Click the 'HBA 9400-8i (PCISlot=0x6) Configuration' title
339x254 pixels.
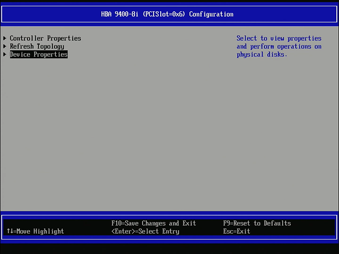point(167,14)
